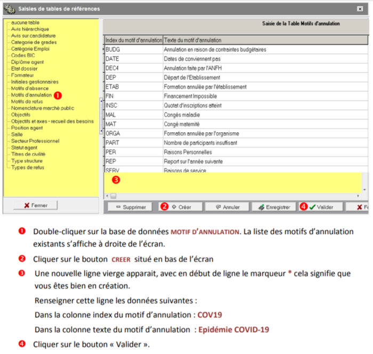This screenshot has width=373, height=354.
Task: Select the Statut agent table
Action: click(24, 148)
